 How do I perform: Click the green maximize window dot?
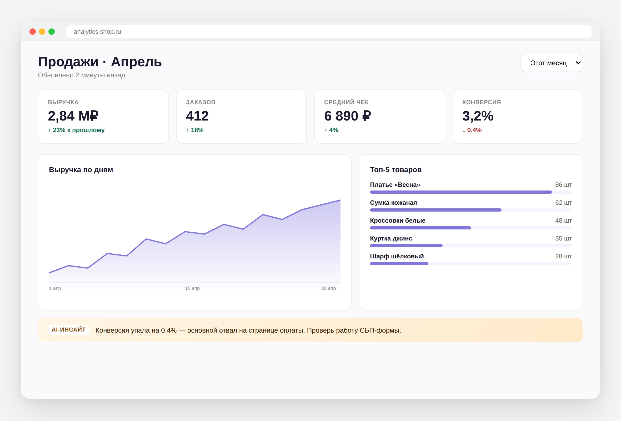coord(52,32)
